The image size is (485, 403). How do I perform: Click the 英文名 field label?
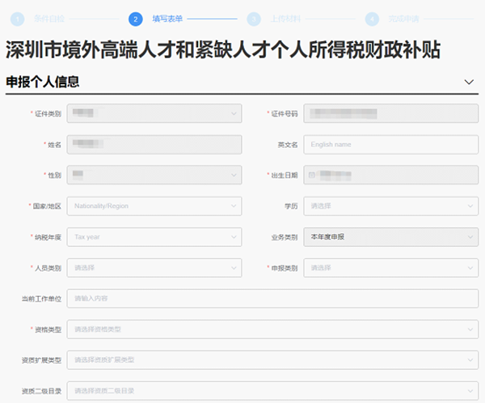288,145
